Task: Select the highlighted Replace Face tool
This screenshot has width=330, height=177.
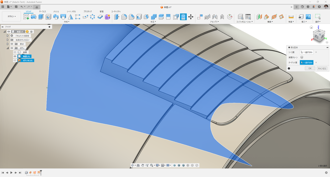Action: 183,17
